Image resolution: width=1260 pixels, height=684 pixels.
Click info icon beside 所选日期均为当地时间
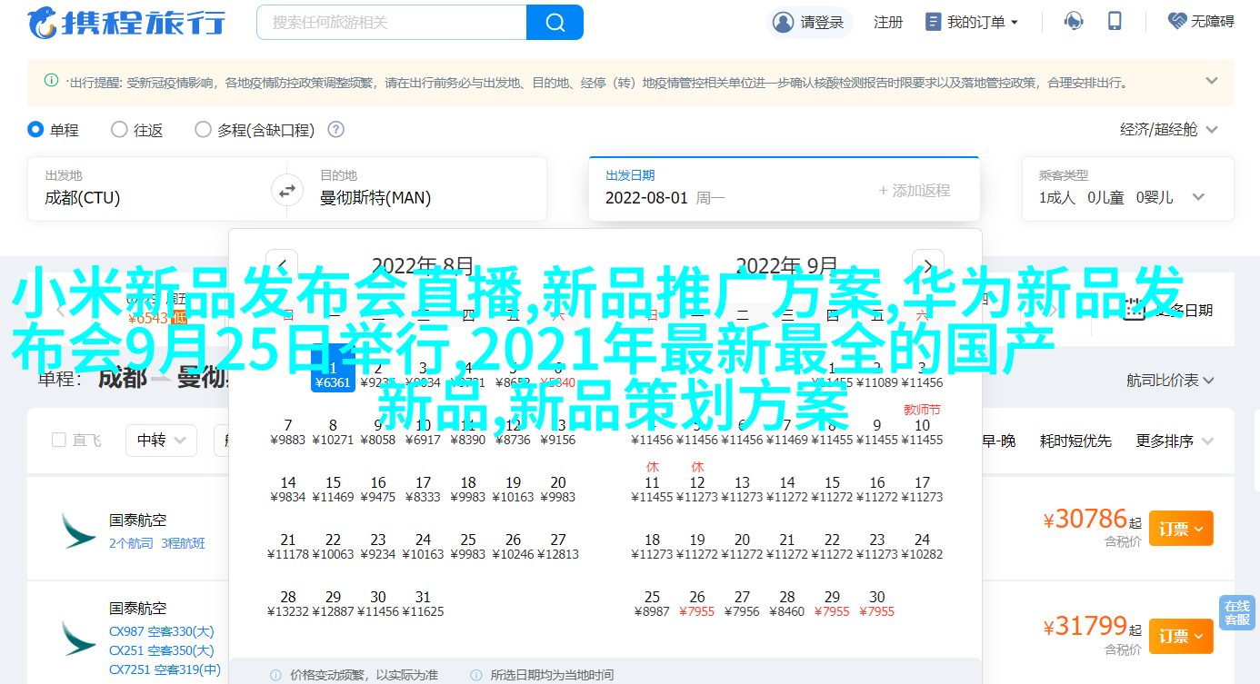(475, 675)
